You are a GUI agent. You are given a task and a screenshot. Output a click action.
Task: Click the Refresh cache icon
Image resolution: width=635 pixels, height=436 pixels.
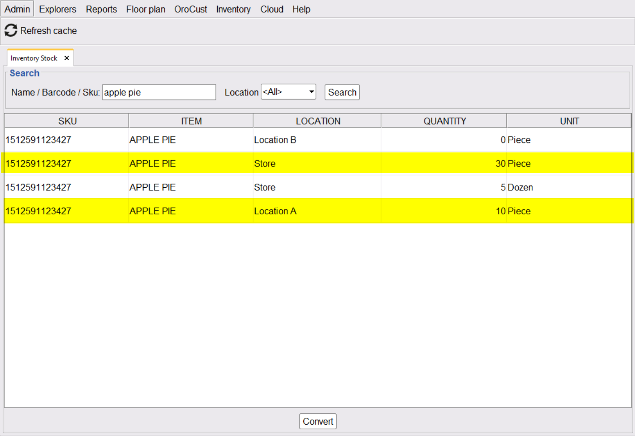coord(11,31)
